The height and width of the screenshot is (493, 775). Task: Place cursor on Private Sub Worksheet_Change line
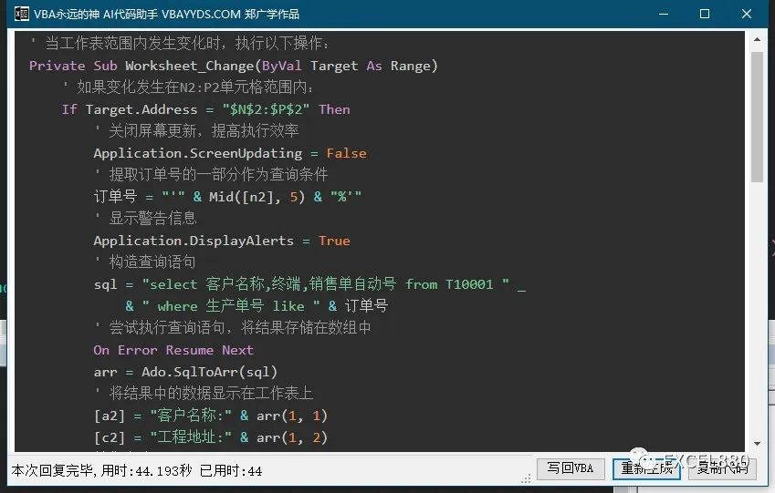pos(234,66)
